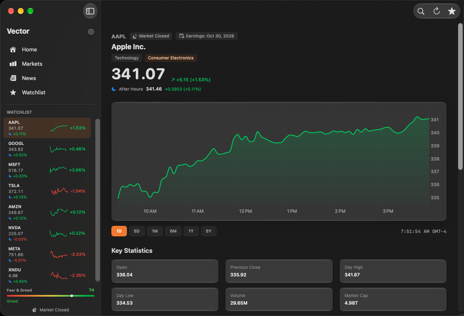Click the search magnifier icon
Screen dimensions: 464x316
(x=421, y=11)
